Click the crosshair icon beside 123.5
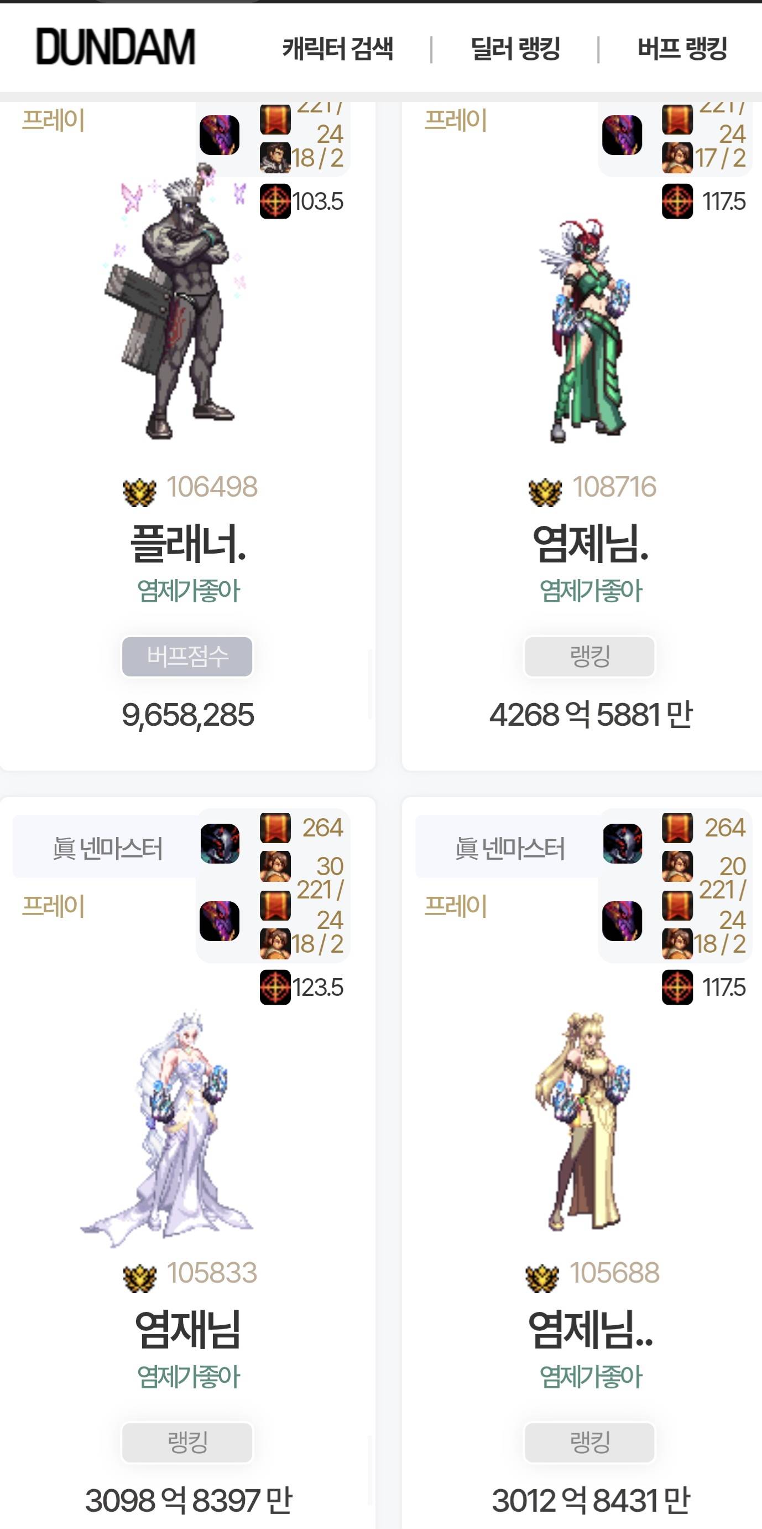This screenshot has width=762, height=1529. [x=275, y=987]
